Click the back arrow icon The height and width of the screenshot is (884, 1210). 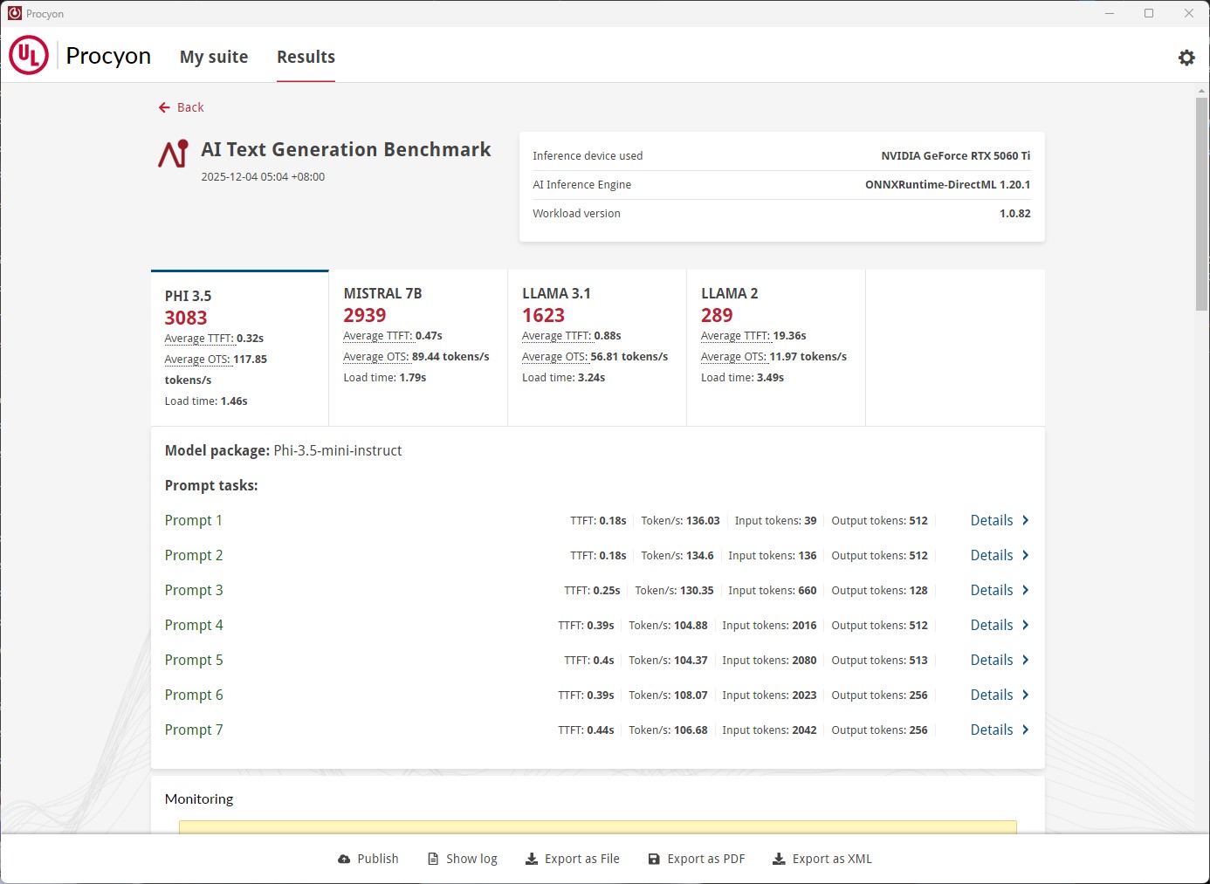[164, 107]
